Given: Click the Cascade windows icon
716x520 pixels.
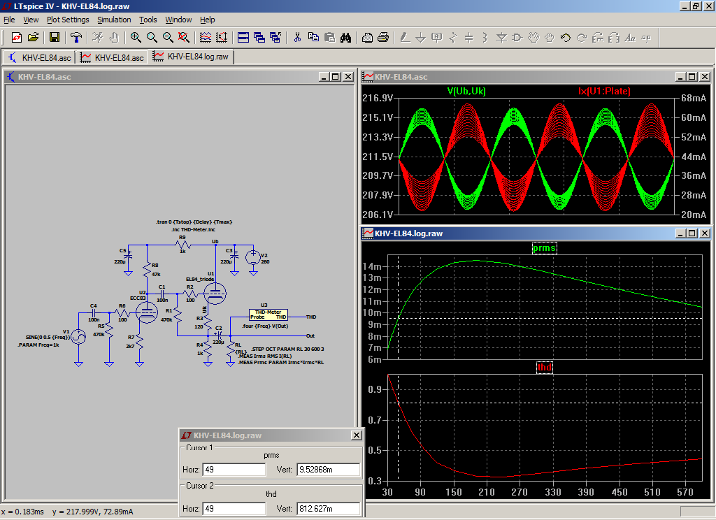Looking at the screenshot, I should point(259,38).
